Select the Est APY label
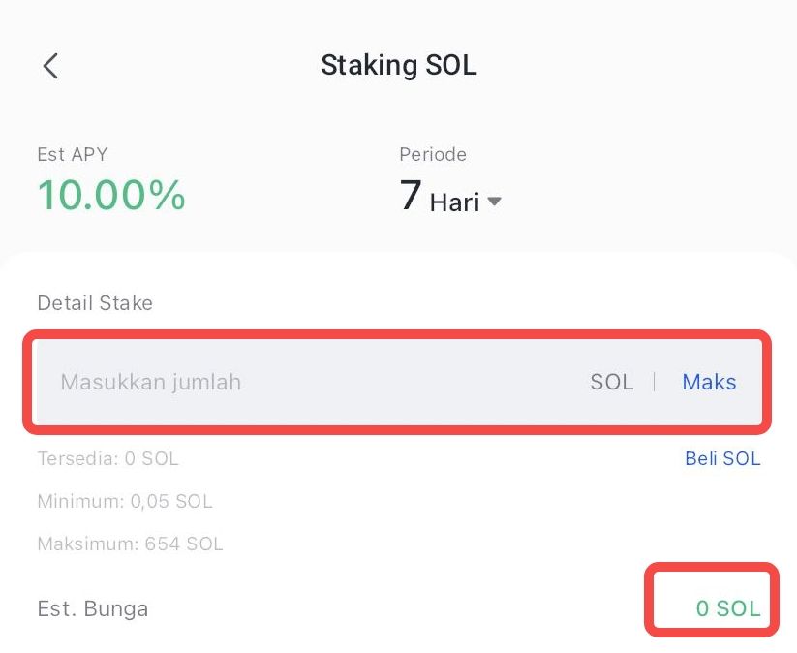The height and width of the screenshot is (653, 797). [72, 154]
